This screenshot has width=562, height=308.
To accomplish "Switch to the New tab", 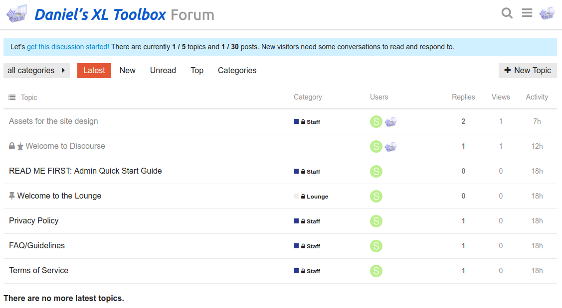I will [x=128, y=71].
